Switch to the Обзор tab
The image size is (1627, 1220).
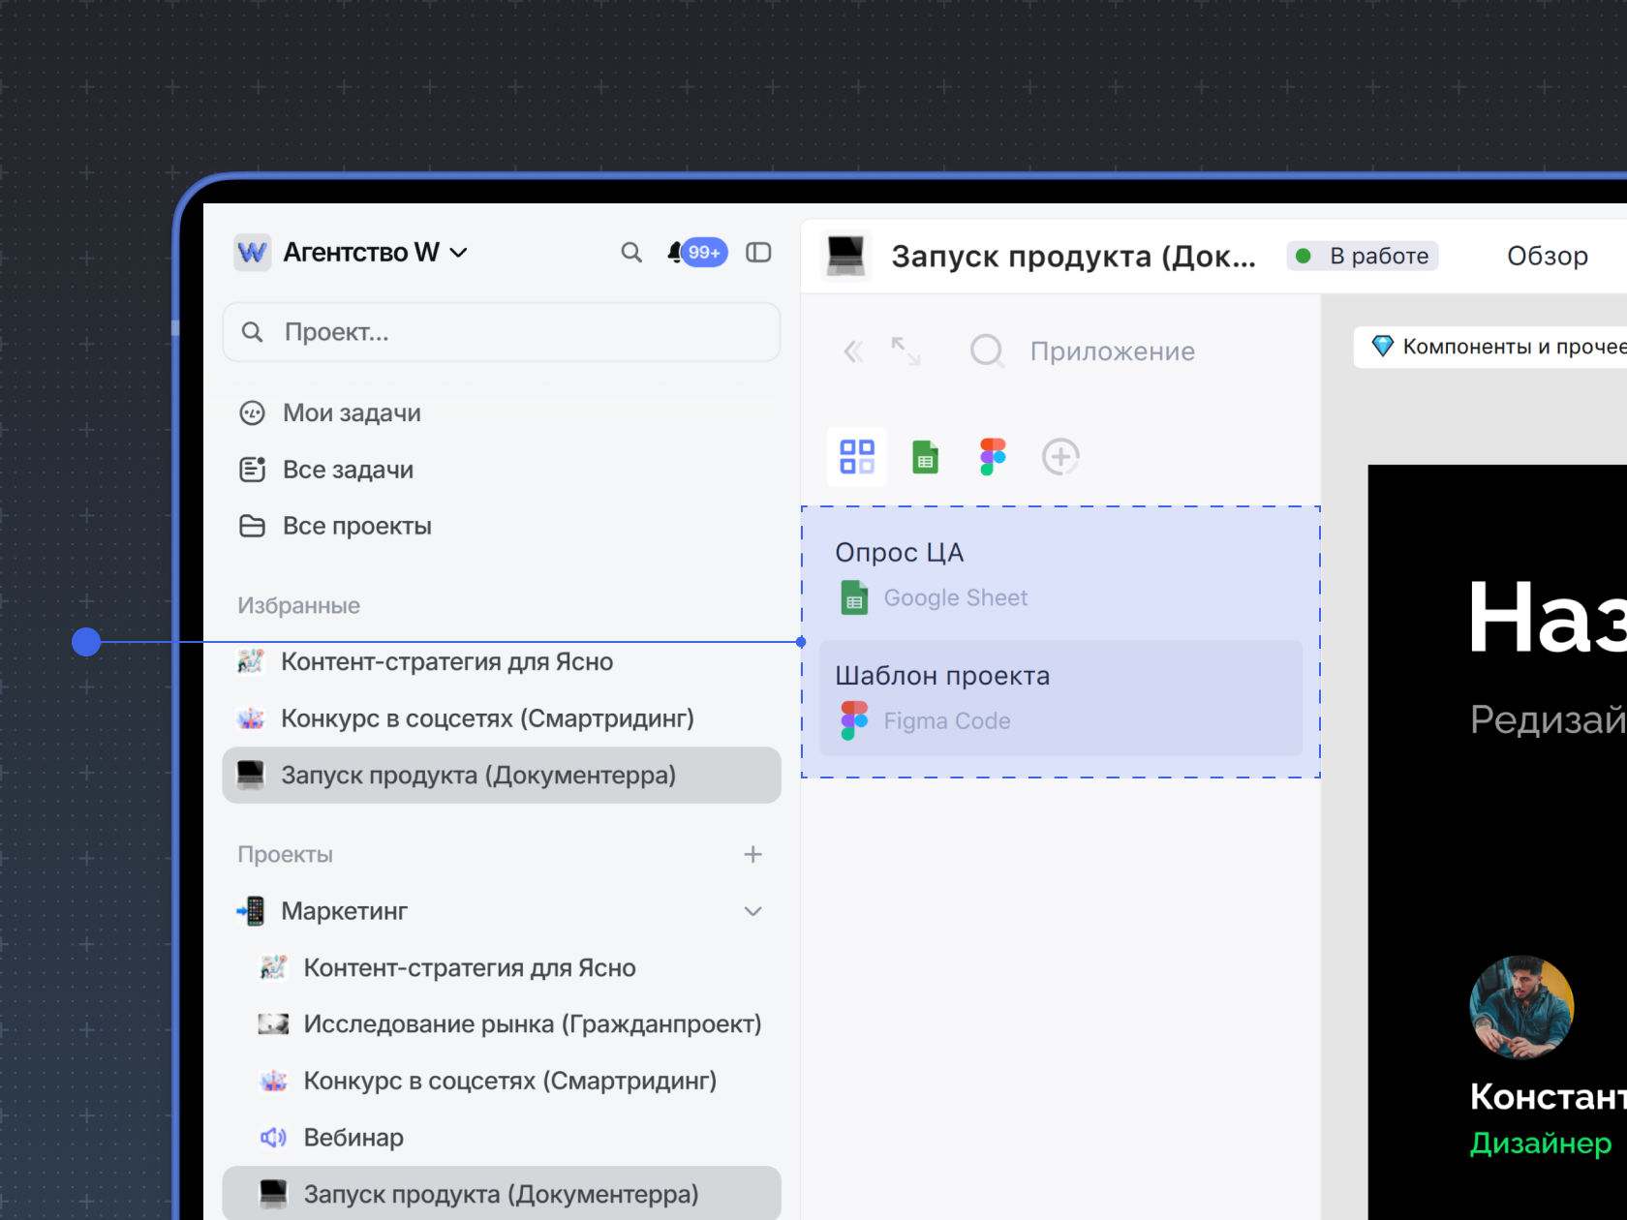point(1547,256)
